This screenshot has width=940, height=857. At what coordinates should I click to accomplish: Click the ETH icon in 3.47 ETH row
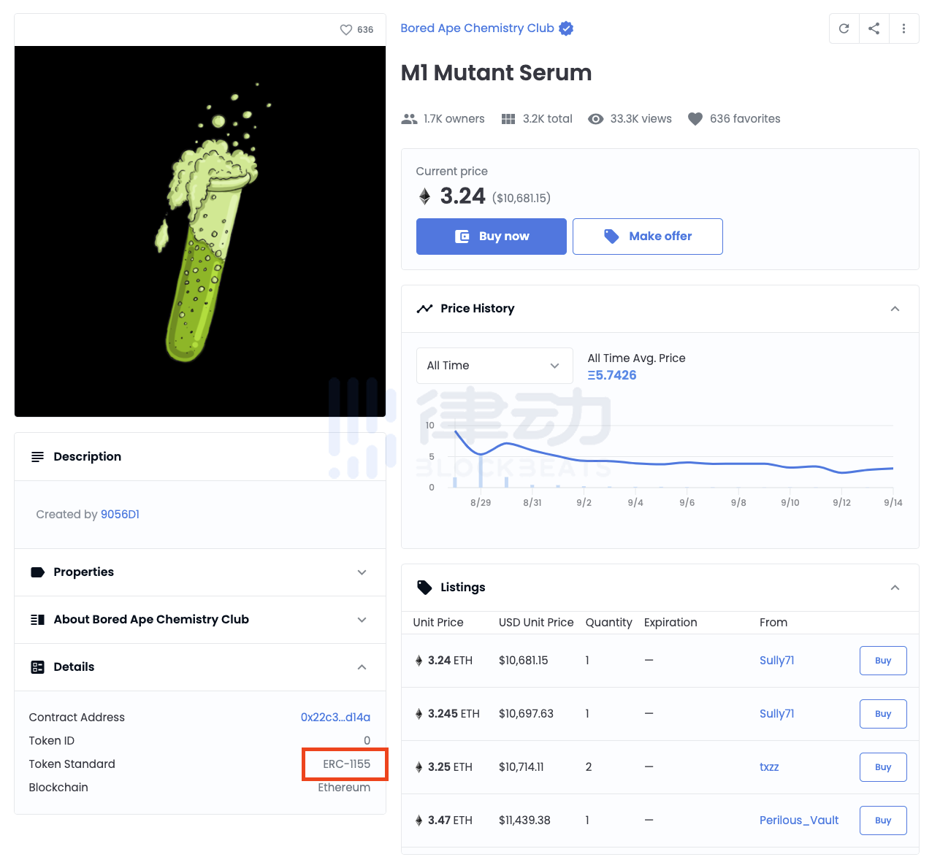click(x=419, y=821)
